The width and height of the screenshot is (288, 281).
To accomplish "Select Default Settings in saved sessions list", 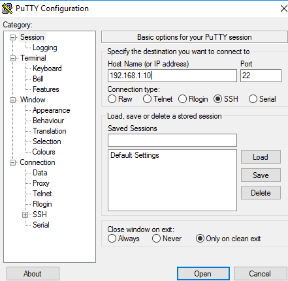I will tap(135, 155).
